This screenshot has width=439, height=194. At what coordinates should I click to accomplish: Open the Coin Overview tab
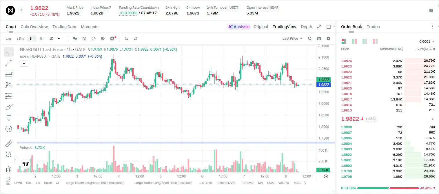pyautogui.click(x=34, y=27)
